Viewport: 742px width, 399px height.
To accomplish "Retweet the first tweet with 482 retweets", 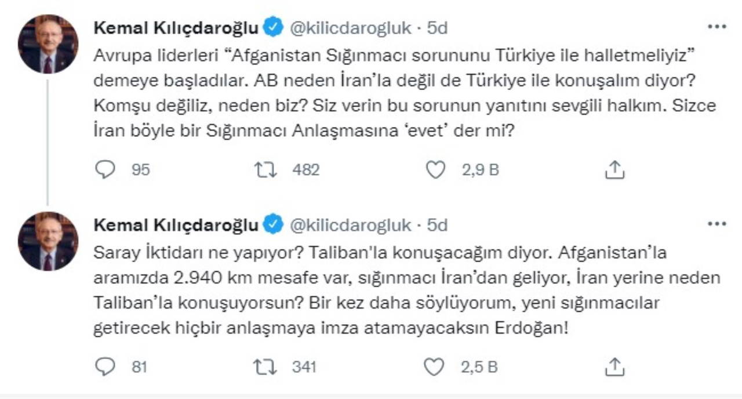I will click(x=266, y=169).
